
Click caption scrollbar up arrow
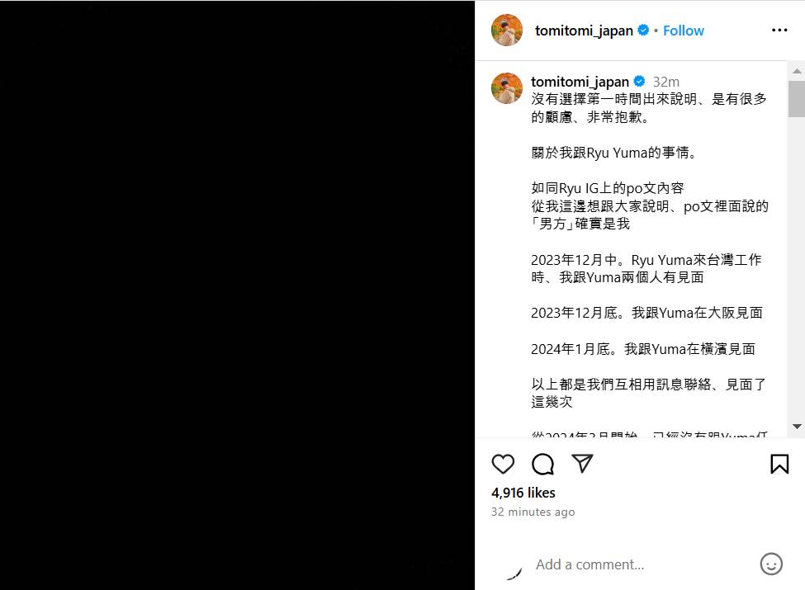[x=796, y=71]
